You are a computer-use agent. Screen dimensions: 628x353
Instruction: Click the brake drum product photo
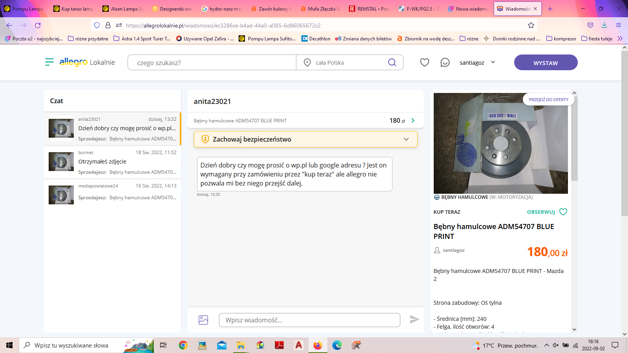(500, 143)
